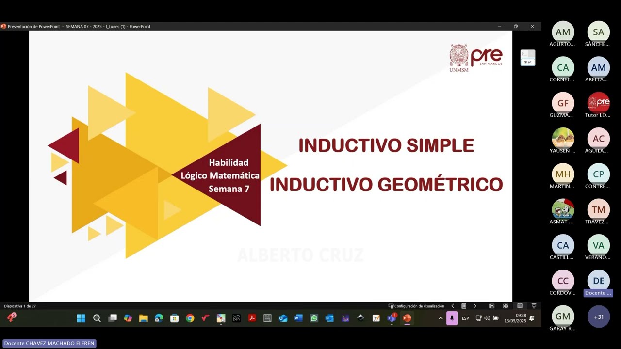
Task: Open Task View on the taskbar
Action: (x=113, y=318)
